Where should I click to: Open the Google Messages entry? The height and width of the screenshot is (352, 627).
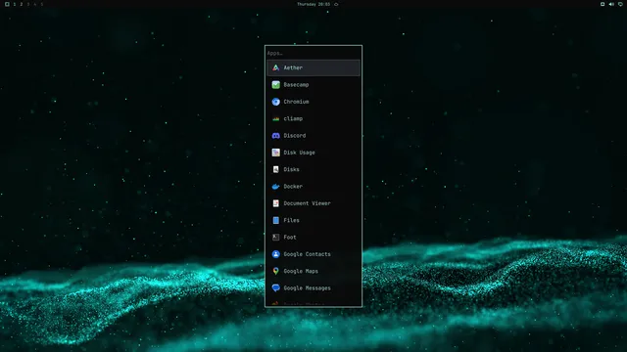tap(313, 288)
